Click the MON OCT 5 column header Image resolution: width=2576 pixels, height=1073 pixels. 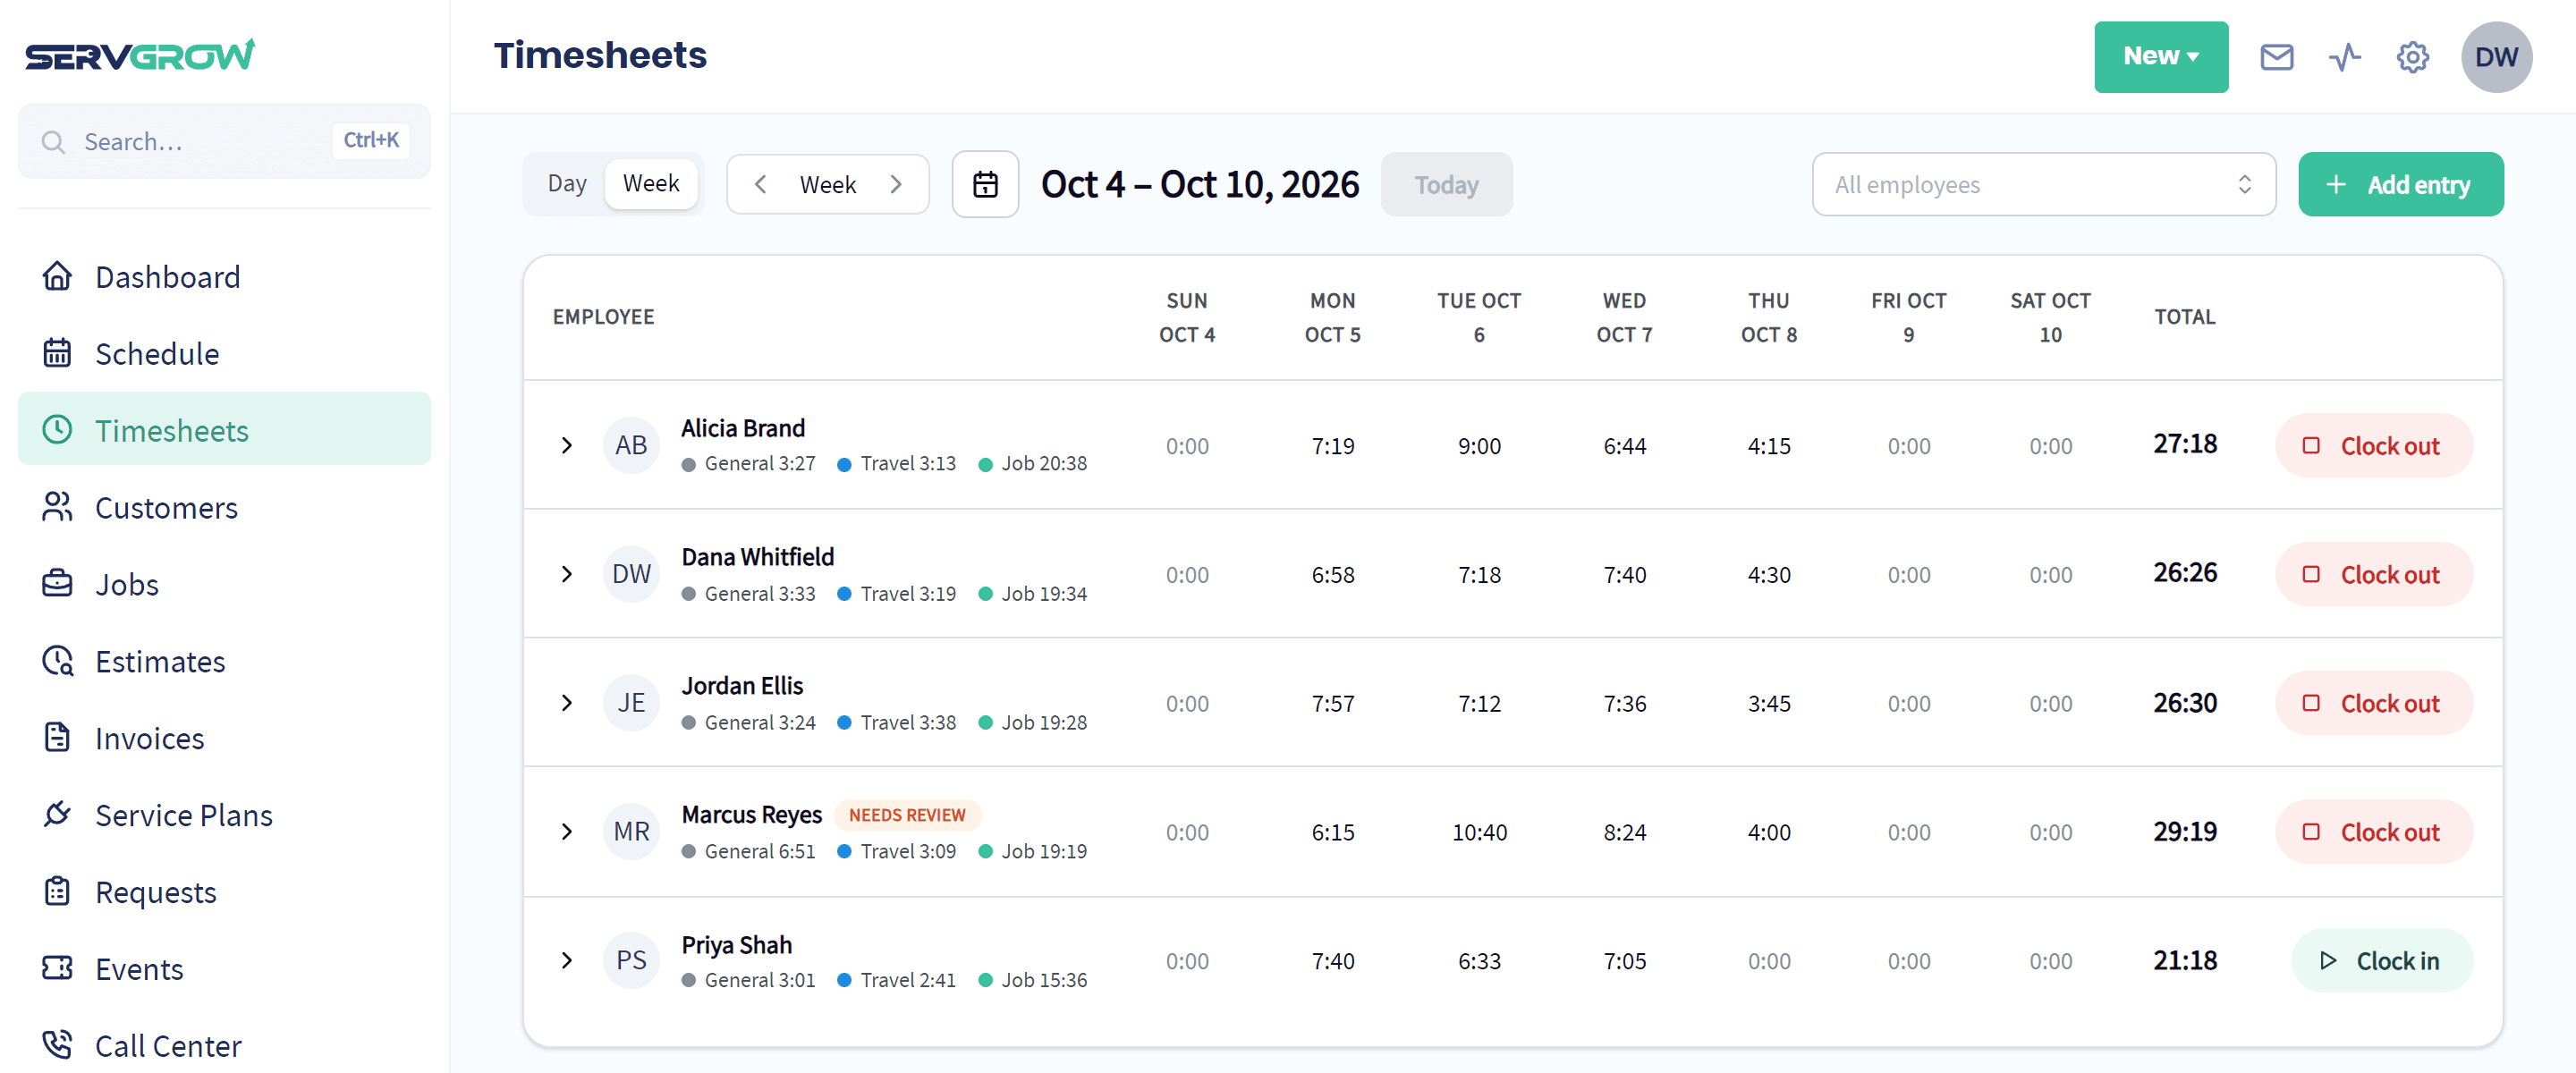[1333, 317]
